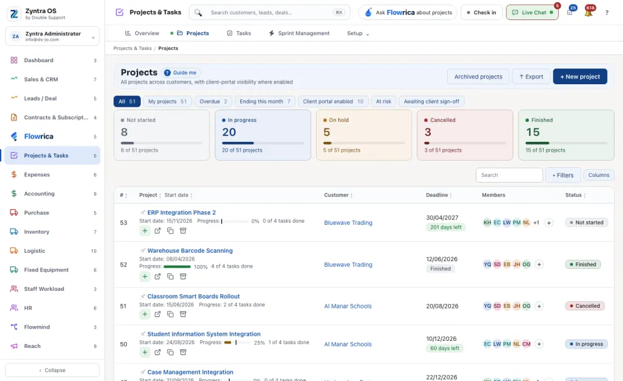Viewport: 623px width, 381px height.
Task: Open the tasks checklist icon in header
Action: (570, 13)
